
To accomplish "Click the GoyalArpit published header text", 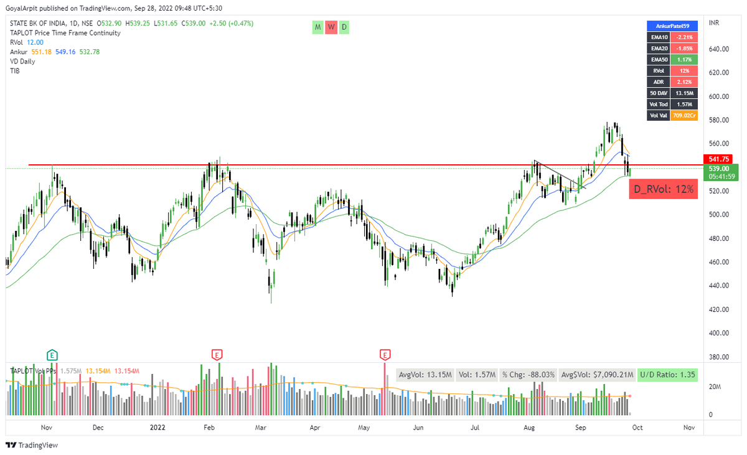I will coord(114,9).
